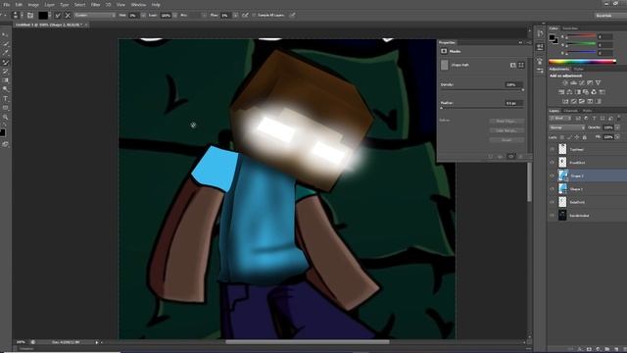Add a Levels adjustment layer

pos(573,82)
